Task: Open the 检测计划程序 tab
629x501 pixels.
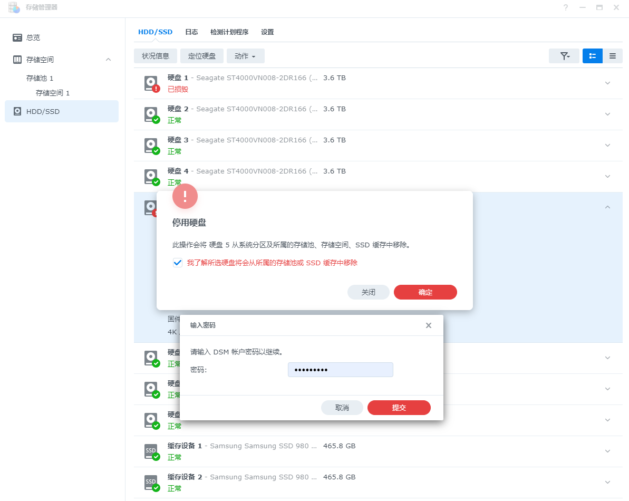Action: (x=229, y=32)
